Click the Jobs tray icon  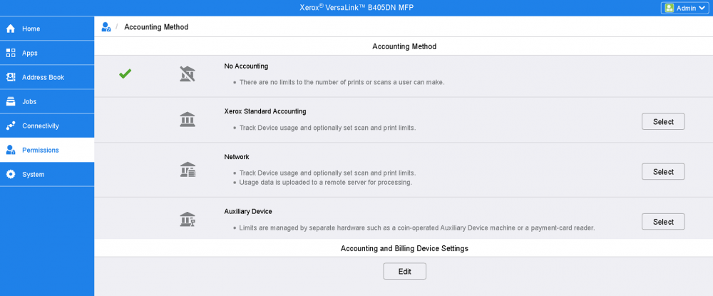pos(11,101)
